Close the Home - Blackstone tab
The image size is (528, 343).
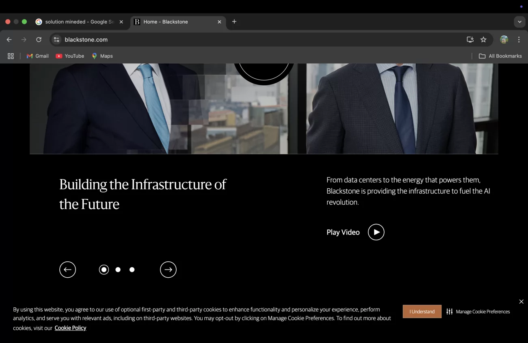219,22
